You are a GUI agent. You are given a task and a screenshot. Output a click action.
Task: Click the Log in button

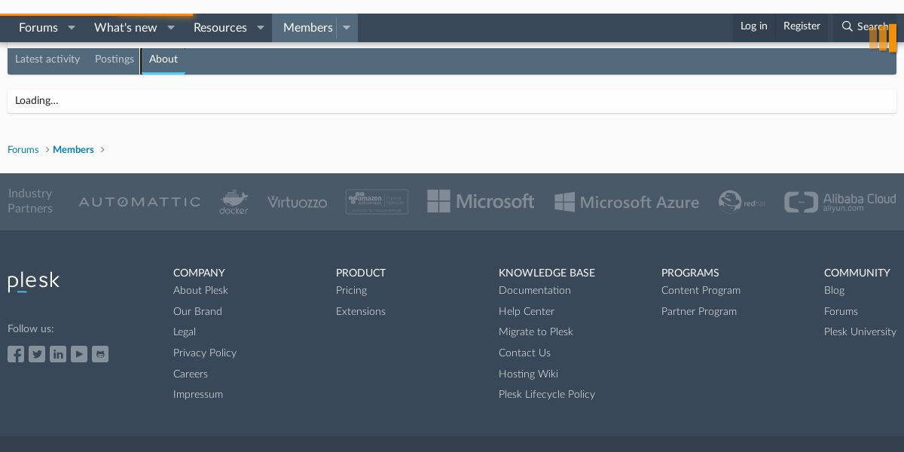point(753,26)
